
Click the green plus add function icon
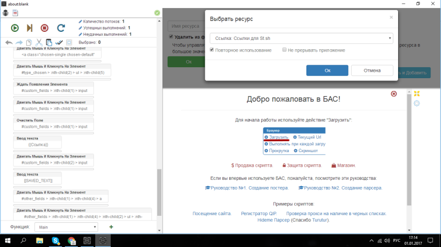tap(111, 227)
